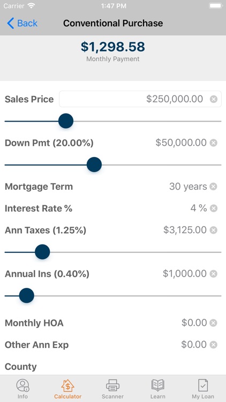226x402 pixels.
Task: Clear the Down Pmt amount
Action: pyautogui.click(x=214, y=143)
